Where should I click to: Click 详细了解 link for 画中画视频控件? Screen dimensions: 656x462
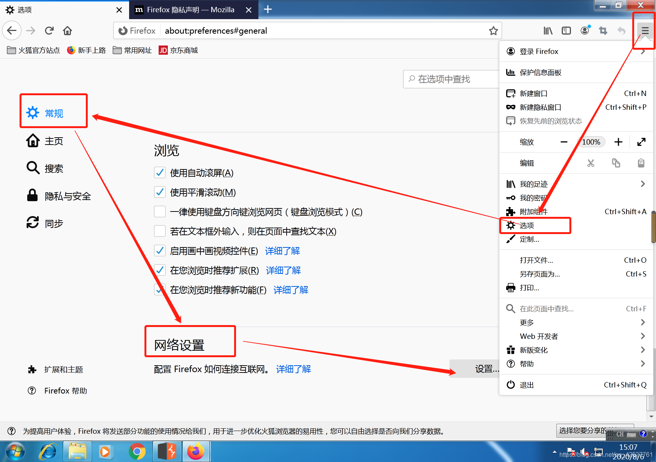(x=282, y=251)
